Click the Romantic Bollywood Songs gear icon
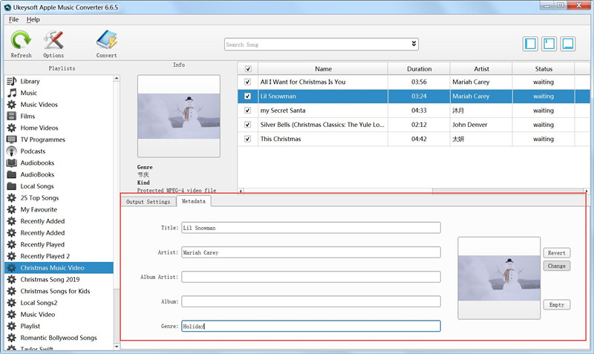Screen dimensions: 594x354 click(12, 338)
